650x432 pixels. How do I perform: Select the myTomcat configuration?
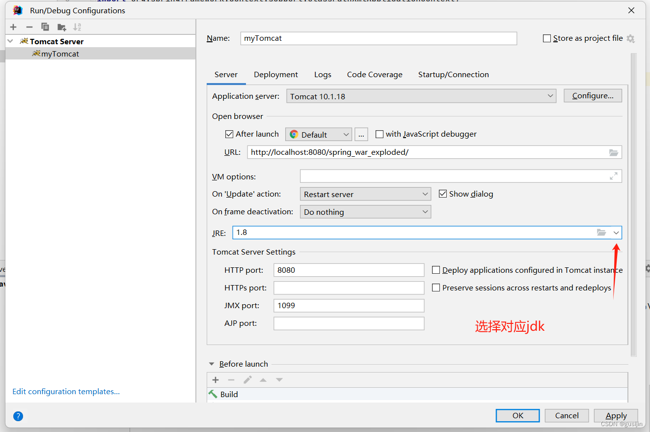click(101, 54)
